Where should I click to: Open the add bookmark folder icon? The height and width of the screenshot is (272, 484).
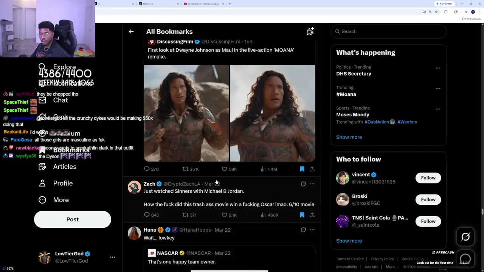(310, 32)
